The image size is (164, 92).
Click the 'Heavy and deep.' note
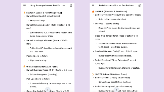point(37,21)
